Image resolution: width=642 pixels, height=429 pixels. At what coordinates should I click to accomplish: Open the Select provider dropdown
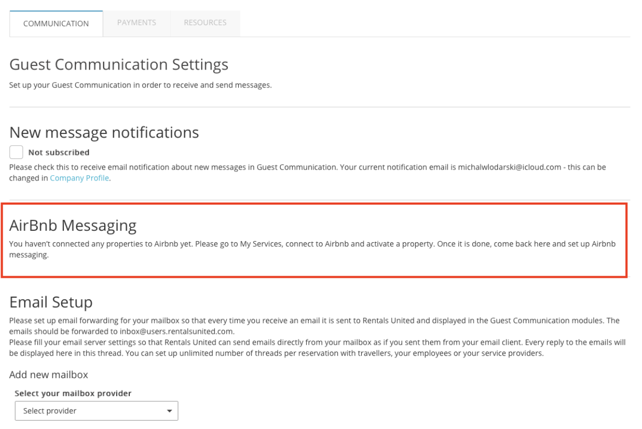[96, 411]
